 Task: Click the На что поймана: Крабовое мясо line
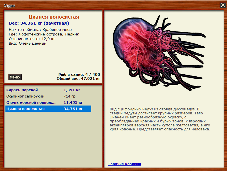(x=40, y=30)
